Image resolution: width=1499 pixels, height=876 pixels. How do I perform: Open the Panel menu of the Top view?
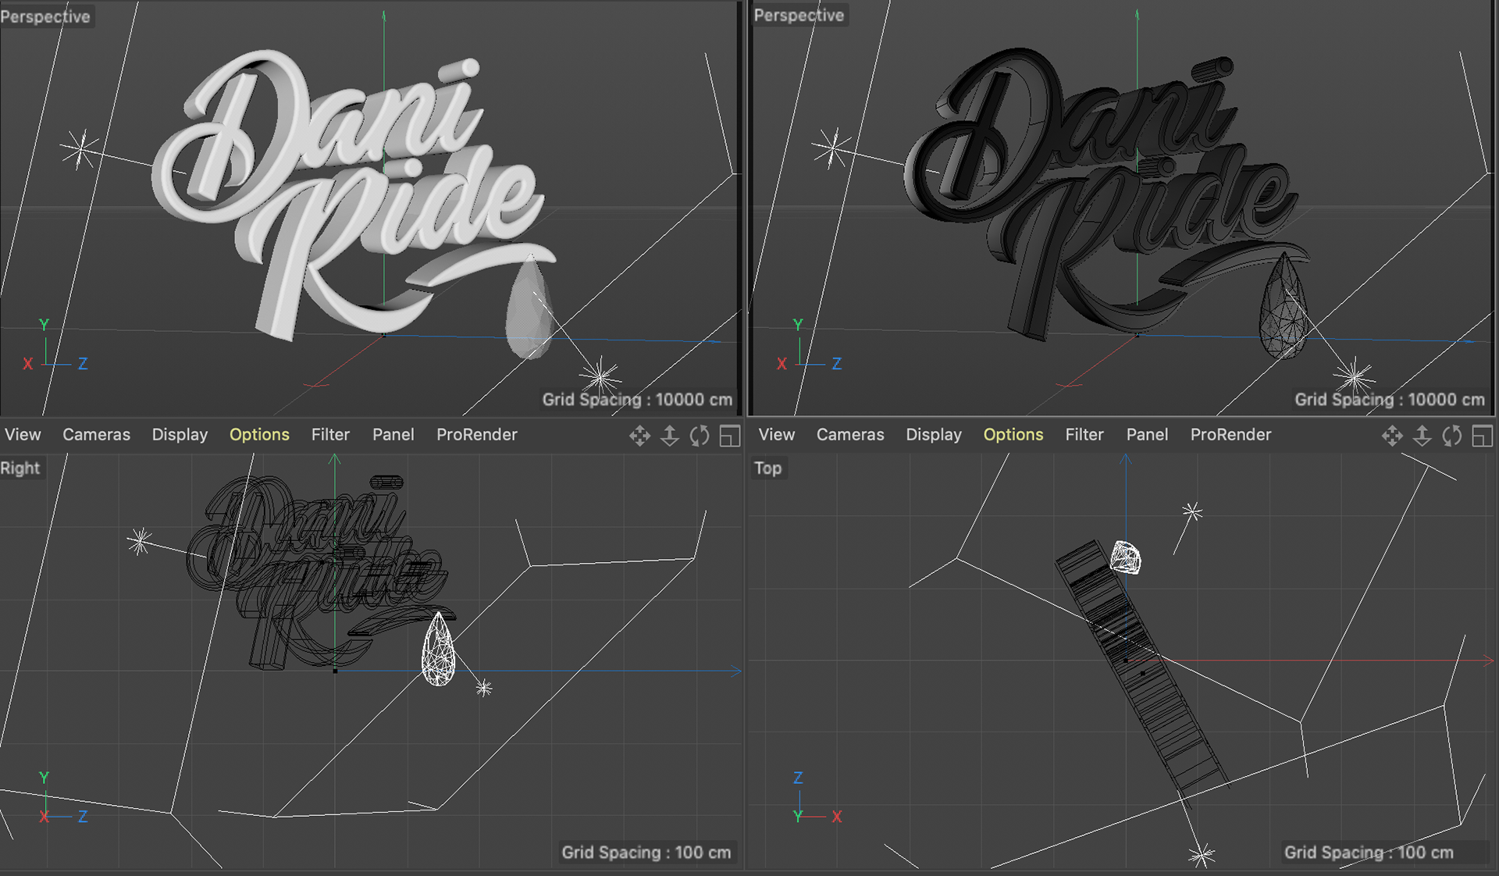pos(1147,435)
